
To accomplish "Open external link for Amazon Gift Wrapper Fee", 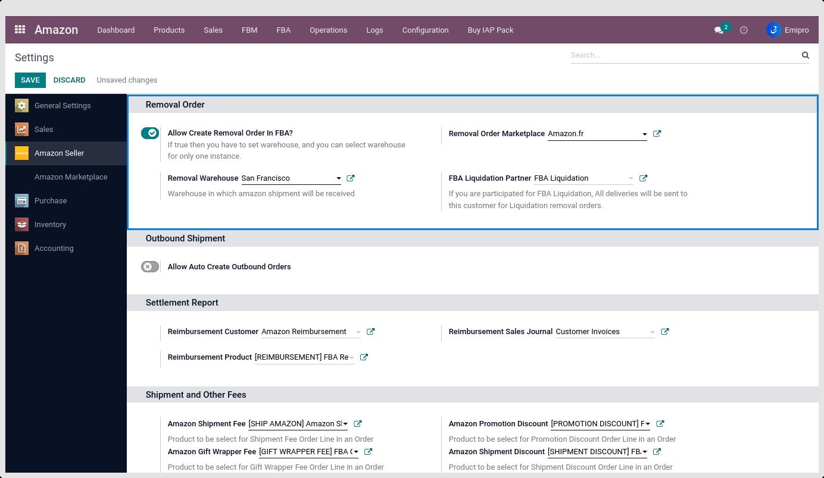I will click(x=368, y=452).
